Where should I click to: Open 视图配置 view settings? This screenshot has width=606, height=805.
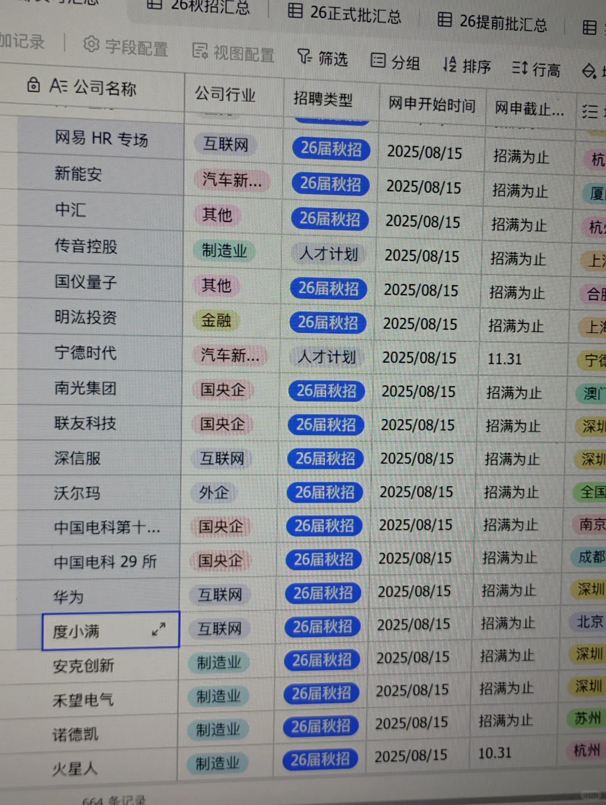(x=233, y=53)
